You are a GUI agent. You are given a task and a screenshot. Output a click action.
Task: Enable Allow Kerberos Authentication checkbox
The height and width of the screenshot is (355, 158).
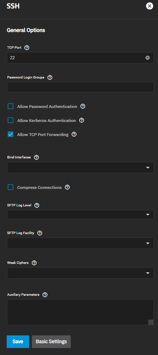[x=11, y=120]
